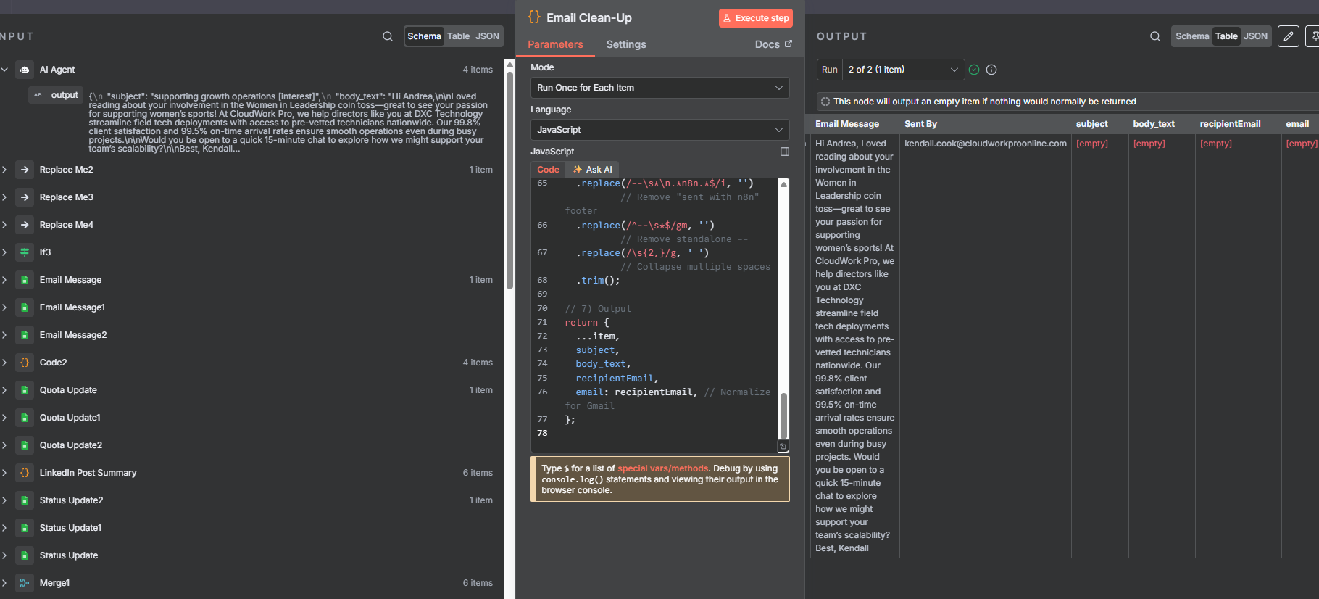Click the input panel search icon

(388, 36)
